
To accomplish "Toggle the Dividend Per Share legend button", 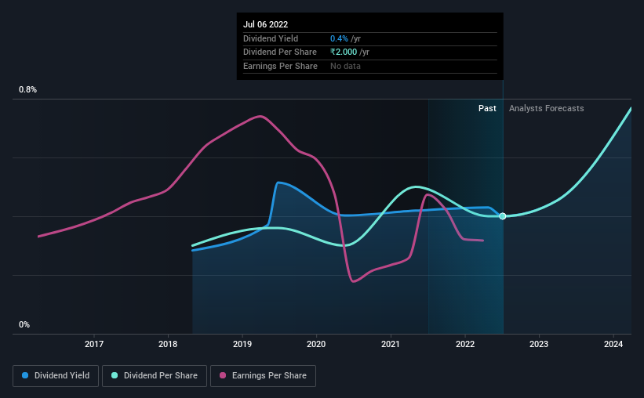I will (155, 375).
